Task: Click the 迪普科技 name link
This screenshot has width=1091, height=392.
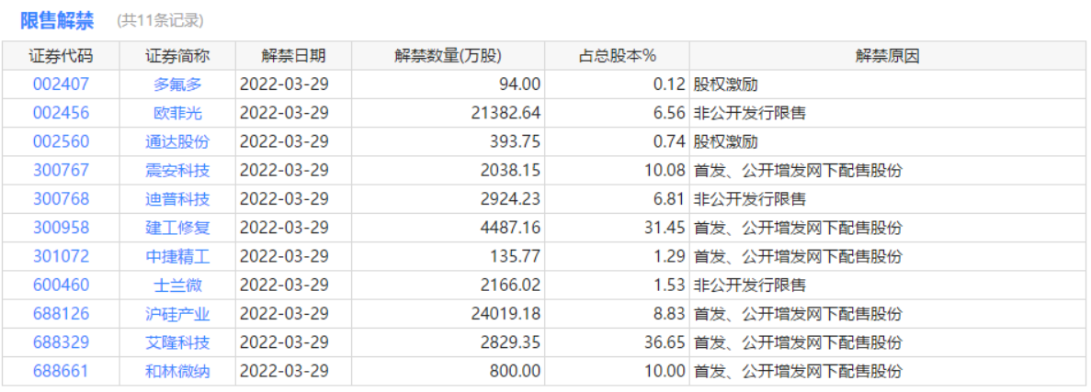Action: (177, 199)
